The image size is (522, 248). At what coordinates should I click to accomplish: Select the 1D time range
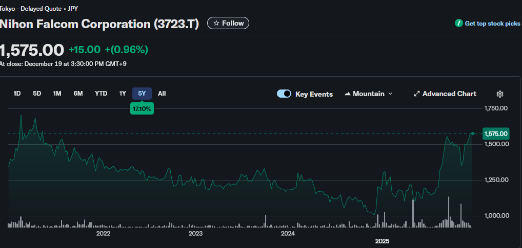[17, 94]
